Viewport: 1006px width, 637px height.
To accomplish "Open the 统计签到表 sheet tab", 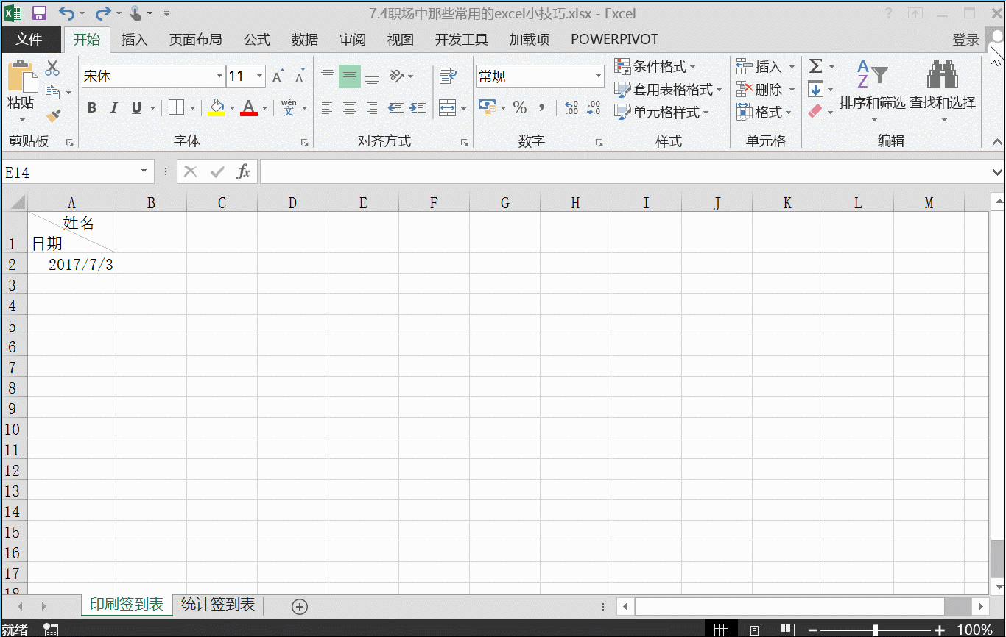I will (217, 605).
